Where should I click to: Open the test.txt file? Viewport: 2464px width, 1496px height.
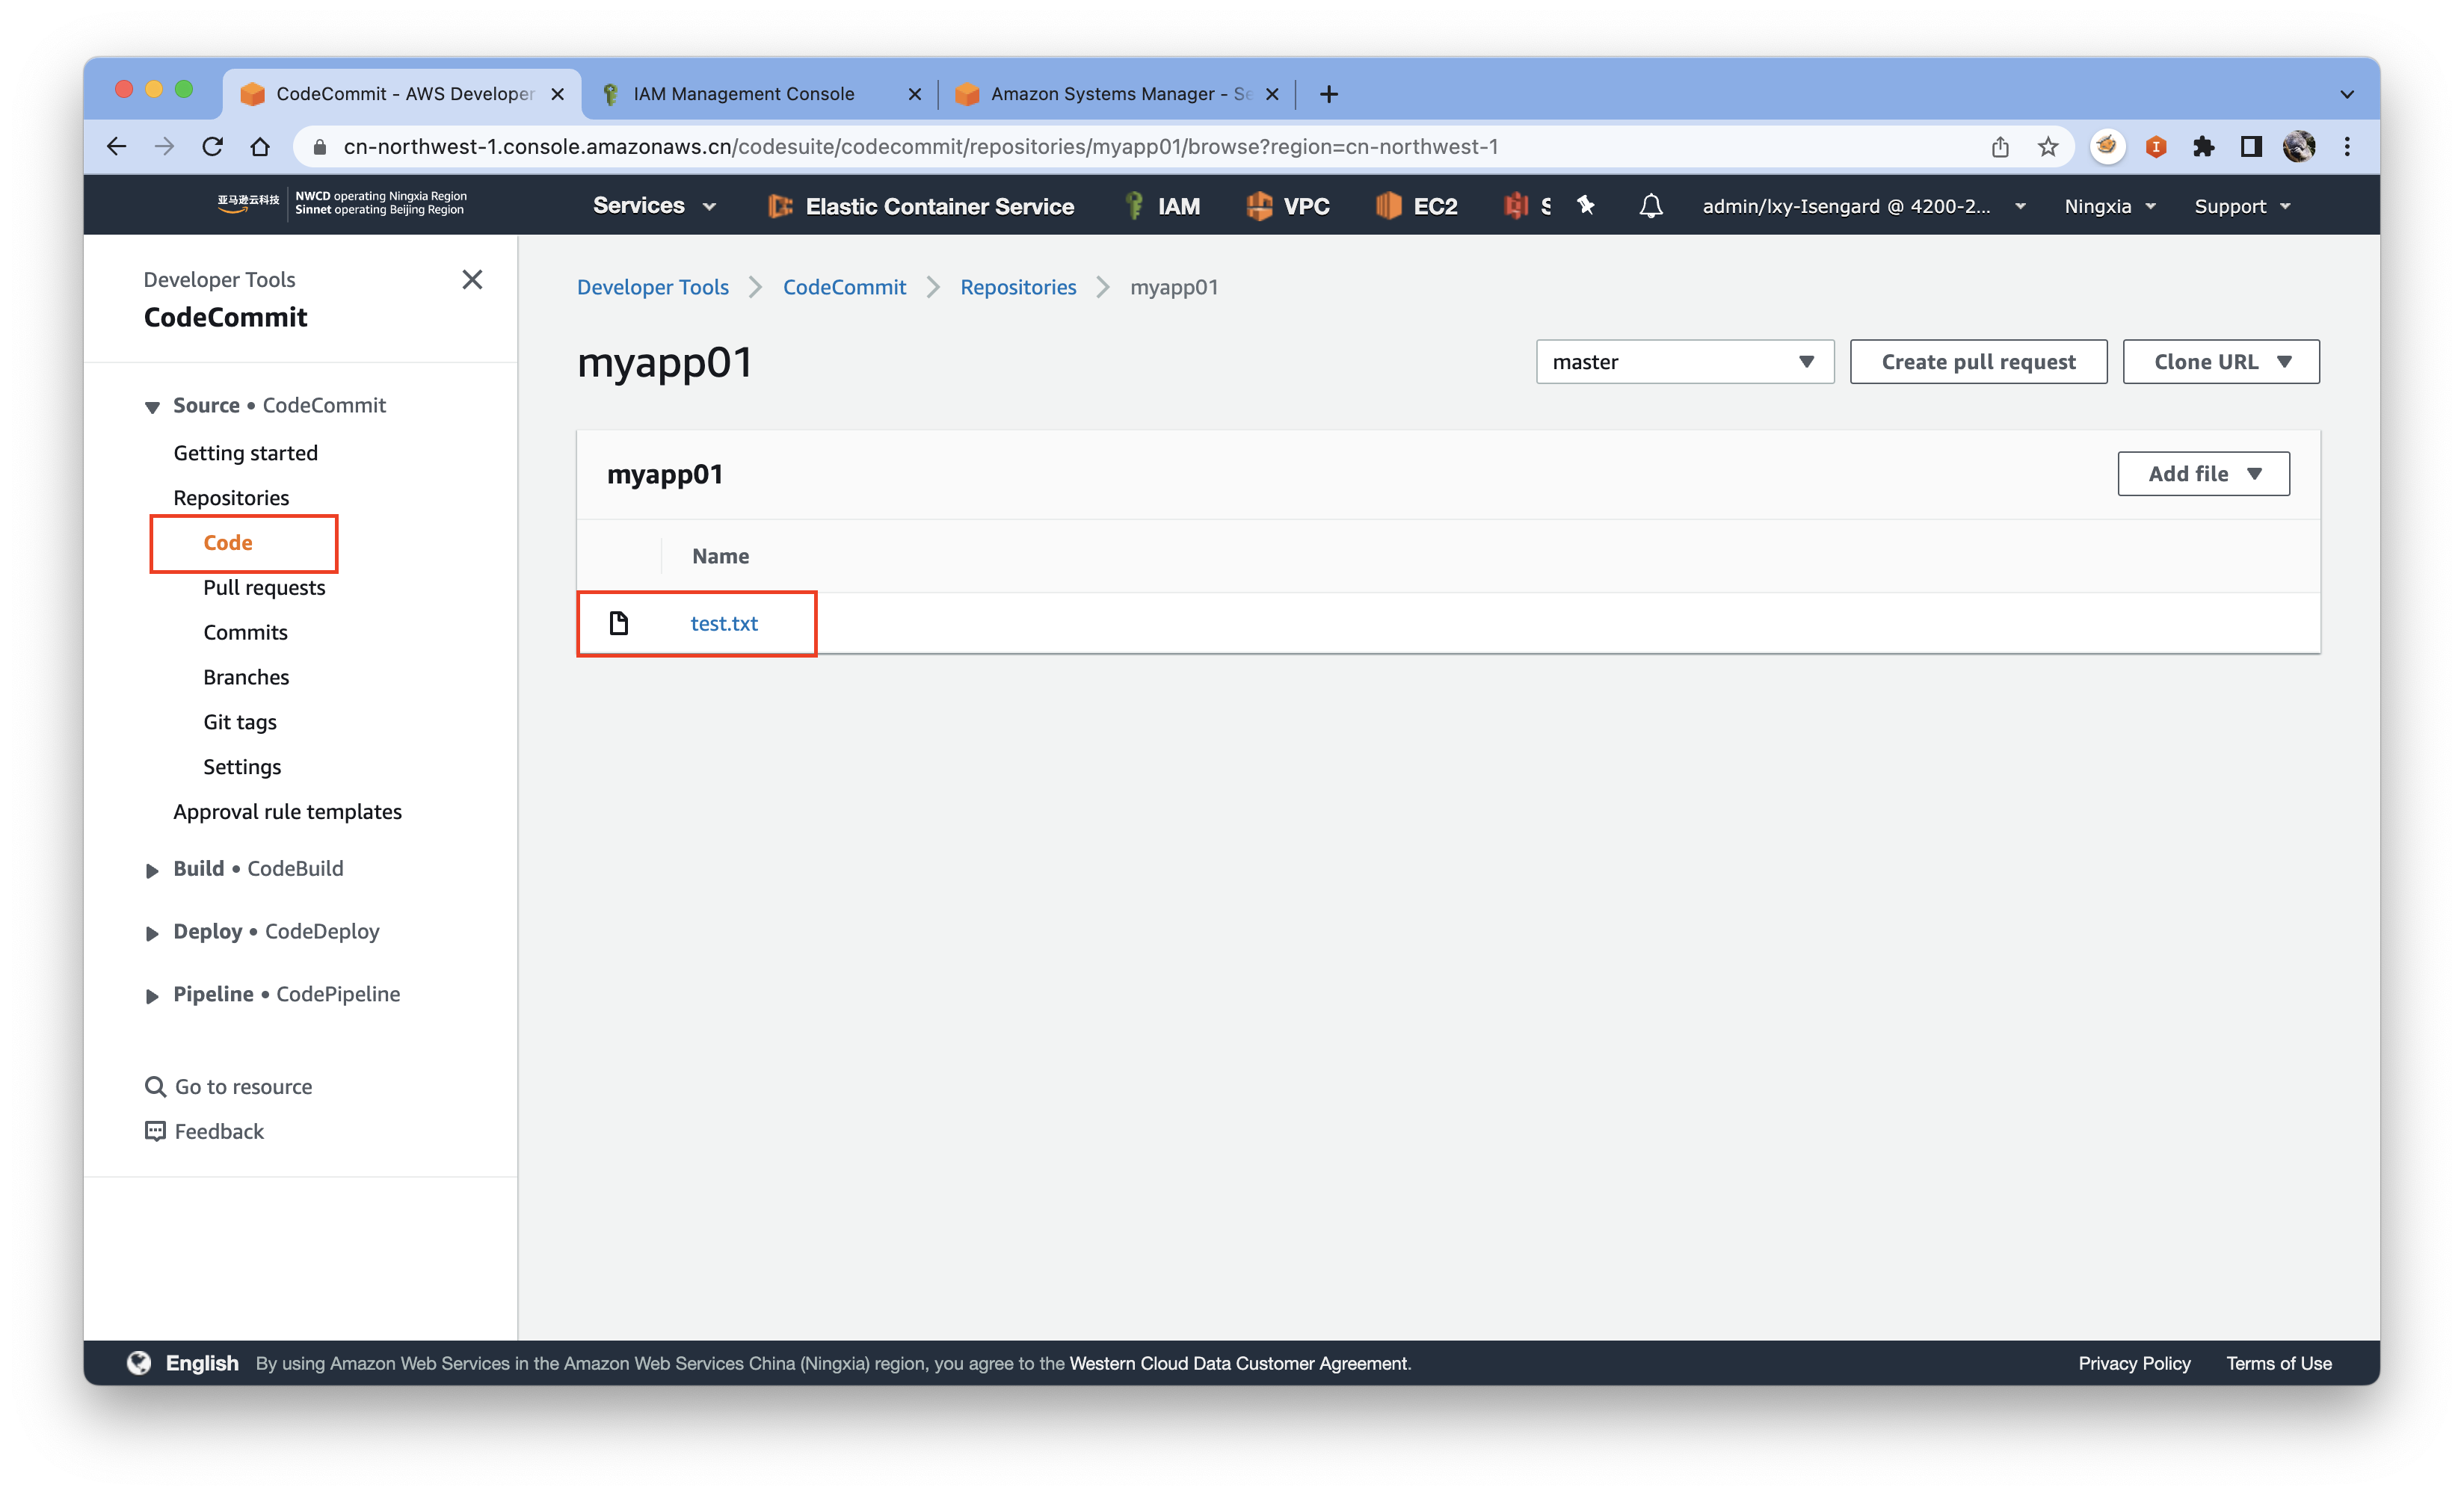pyautogui.click(x=724, y=624)
